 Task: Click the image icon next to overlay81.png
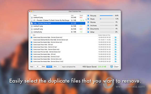(32, 29)
